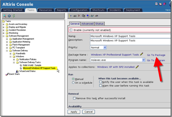Click the pencil icon next to the Package Name
The width and height of the screenshot is (172, 117).
point(142,54)
